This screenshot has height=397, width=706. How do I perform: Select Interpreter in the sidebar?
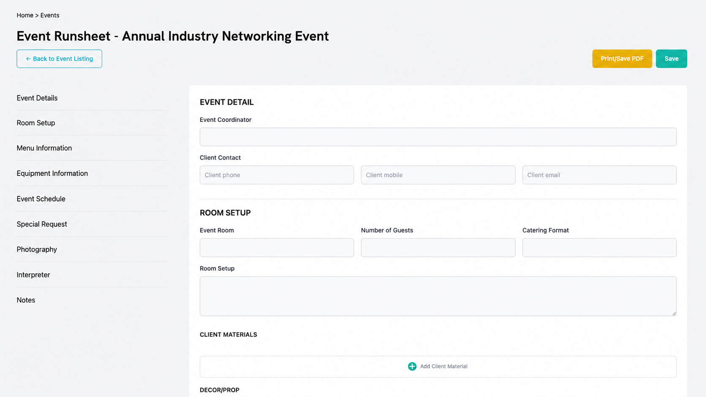[33, 275]
